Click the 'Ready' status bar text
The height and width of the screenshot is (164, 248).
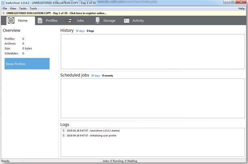pyautogui.click(x=6, y=161)
